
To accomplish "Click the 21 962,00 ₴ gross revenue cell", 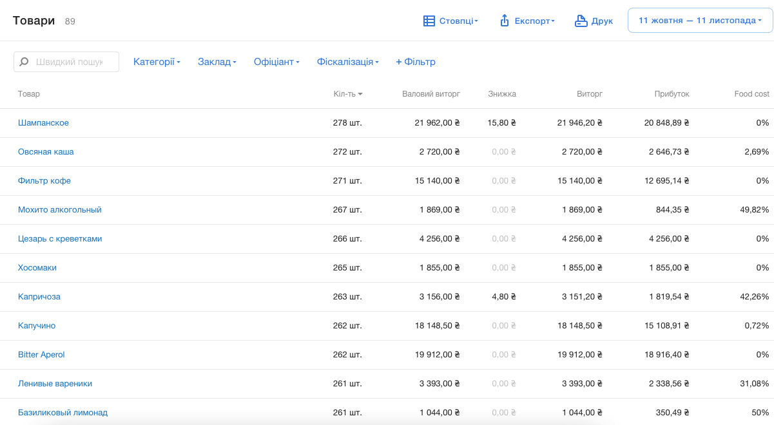I will point(437,123).
